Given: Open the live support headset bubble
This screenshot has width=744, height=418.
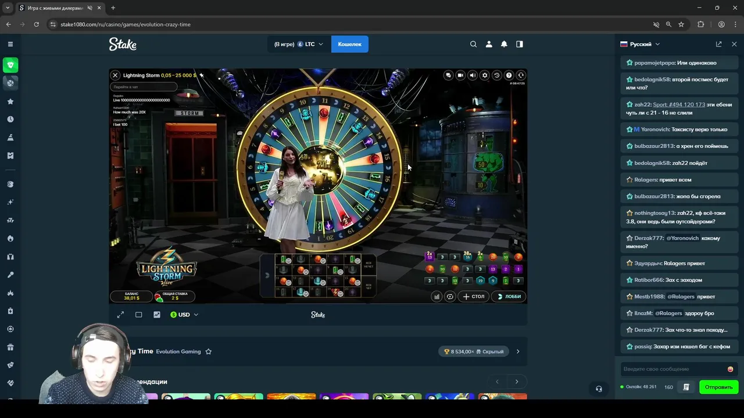Looking at the screenshot, I should coord(599,389).
